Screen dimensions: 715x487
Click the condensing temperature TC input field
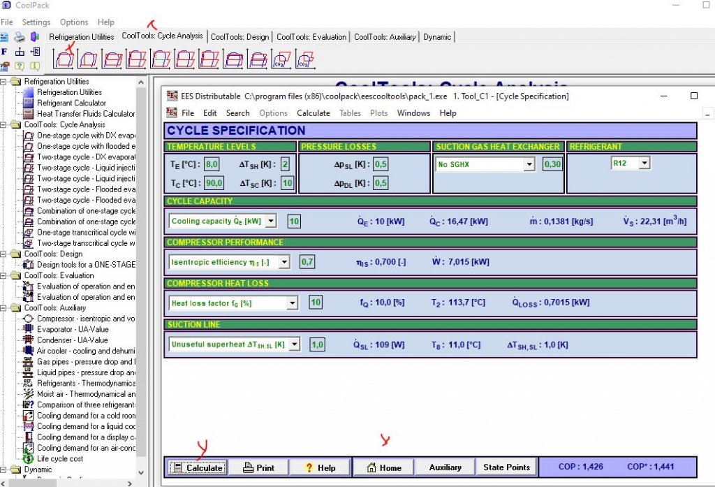[x=214, y=183]
